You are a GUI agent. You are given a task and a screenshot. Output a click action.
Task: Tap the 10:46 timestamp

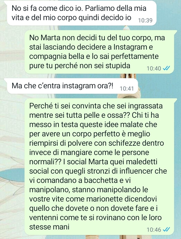(154, 229)
